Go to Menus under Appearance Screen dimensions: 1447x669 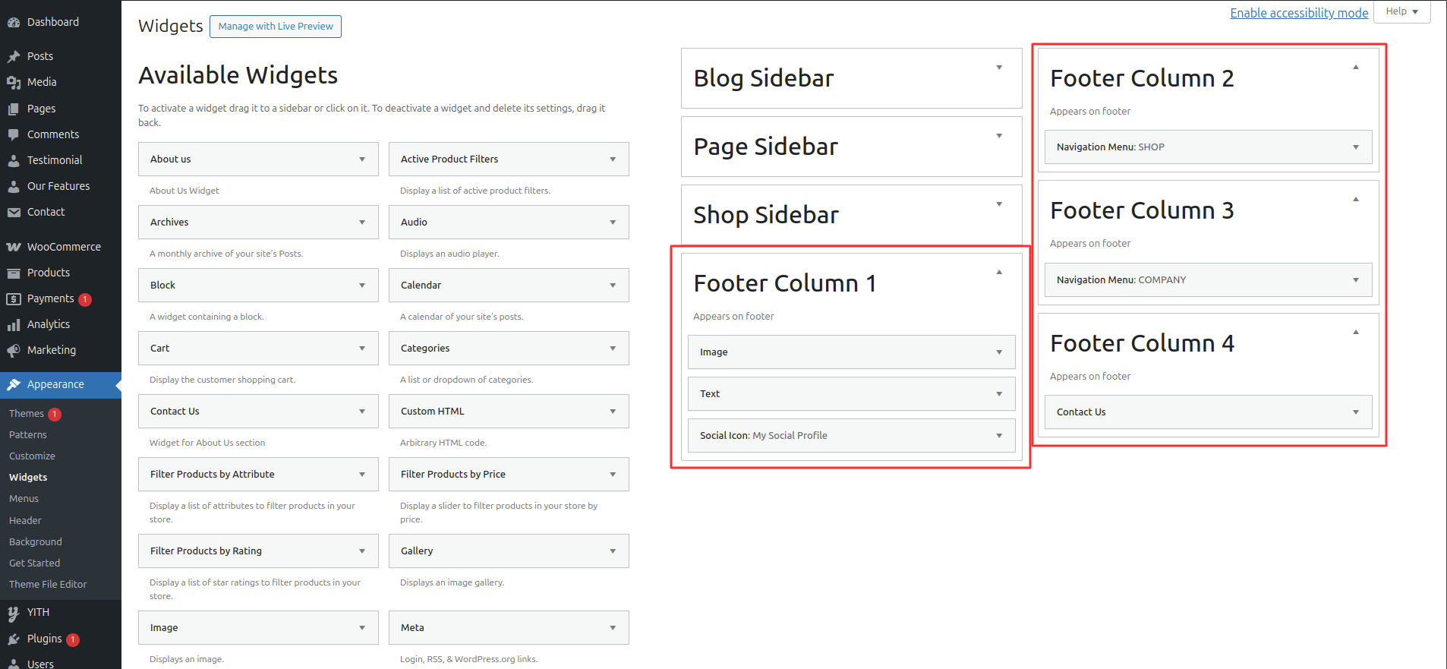point(24,498)
